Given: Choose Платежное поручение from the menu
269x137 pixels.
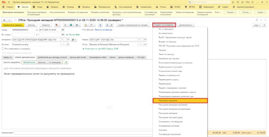Looking at the screenshot, I should point(180,101).
